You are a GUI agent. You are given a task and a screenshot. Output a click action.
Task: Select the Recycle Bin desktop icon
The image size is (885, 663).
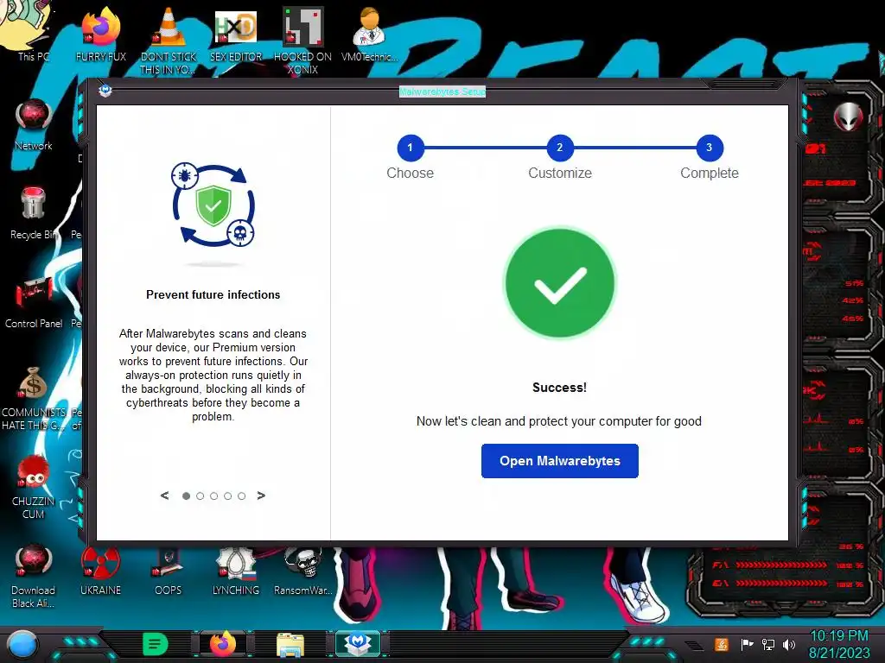(x=34, y=213)
